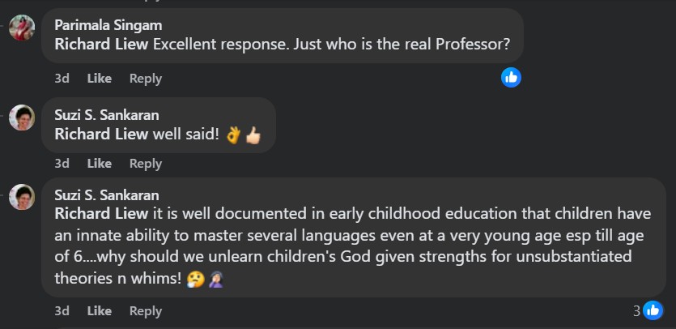Open the reactions count on Suzi's long comment
The image size is (676, 329).
(x=648, y=310)
